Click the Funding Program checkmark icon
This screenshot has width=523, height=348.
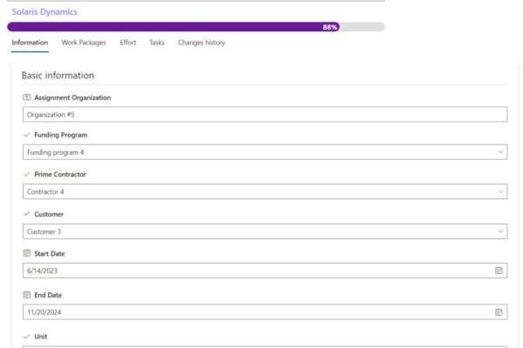27,135
